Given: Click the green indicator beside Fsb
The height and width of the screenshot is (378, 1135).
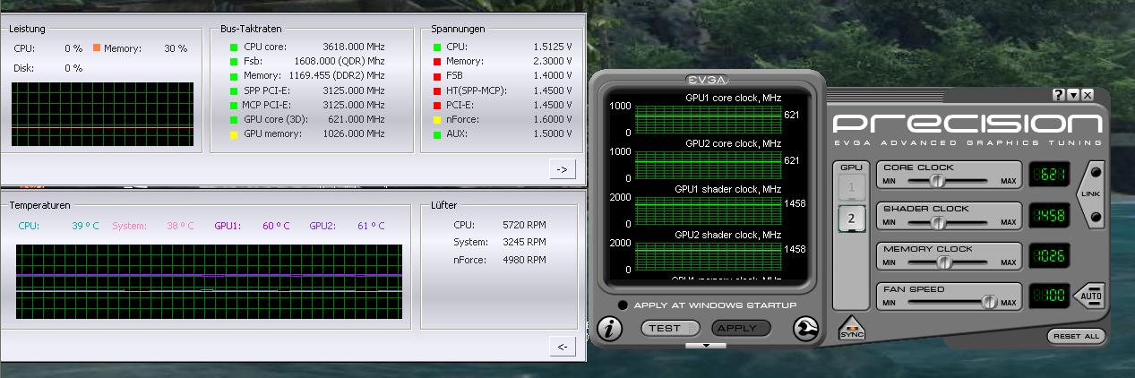Looking at the screenshot, I should click(234, 62).
